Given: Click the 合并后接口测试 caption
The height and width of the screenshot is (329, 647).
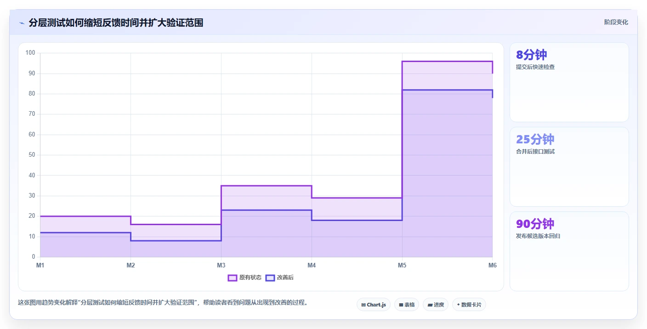Looking at the screenshot, I should 535,152.
